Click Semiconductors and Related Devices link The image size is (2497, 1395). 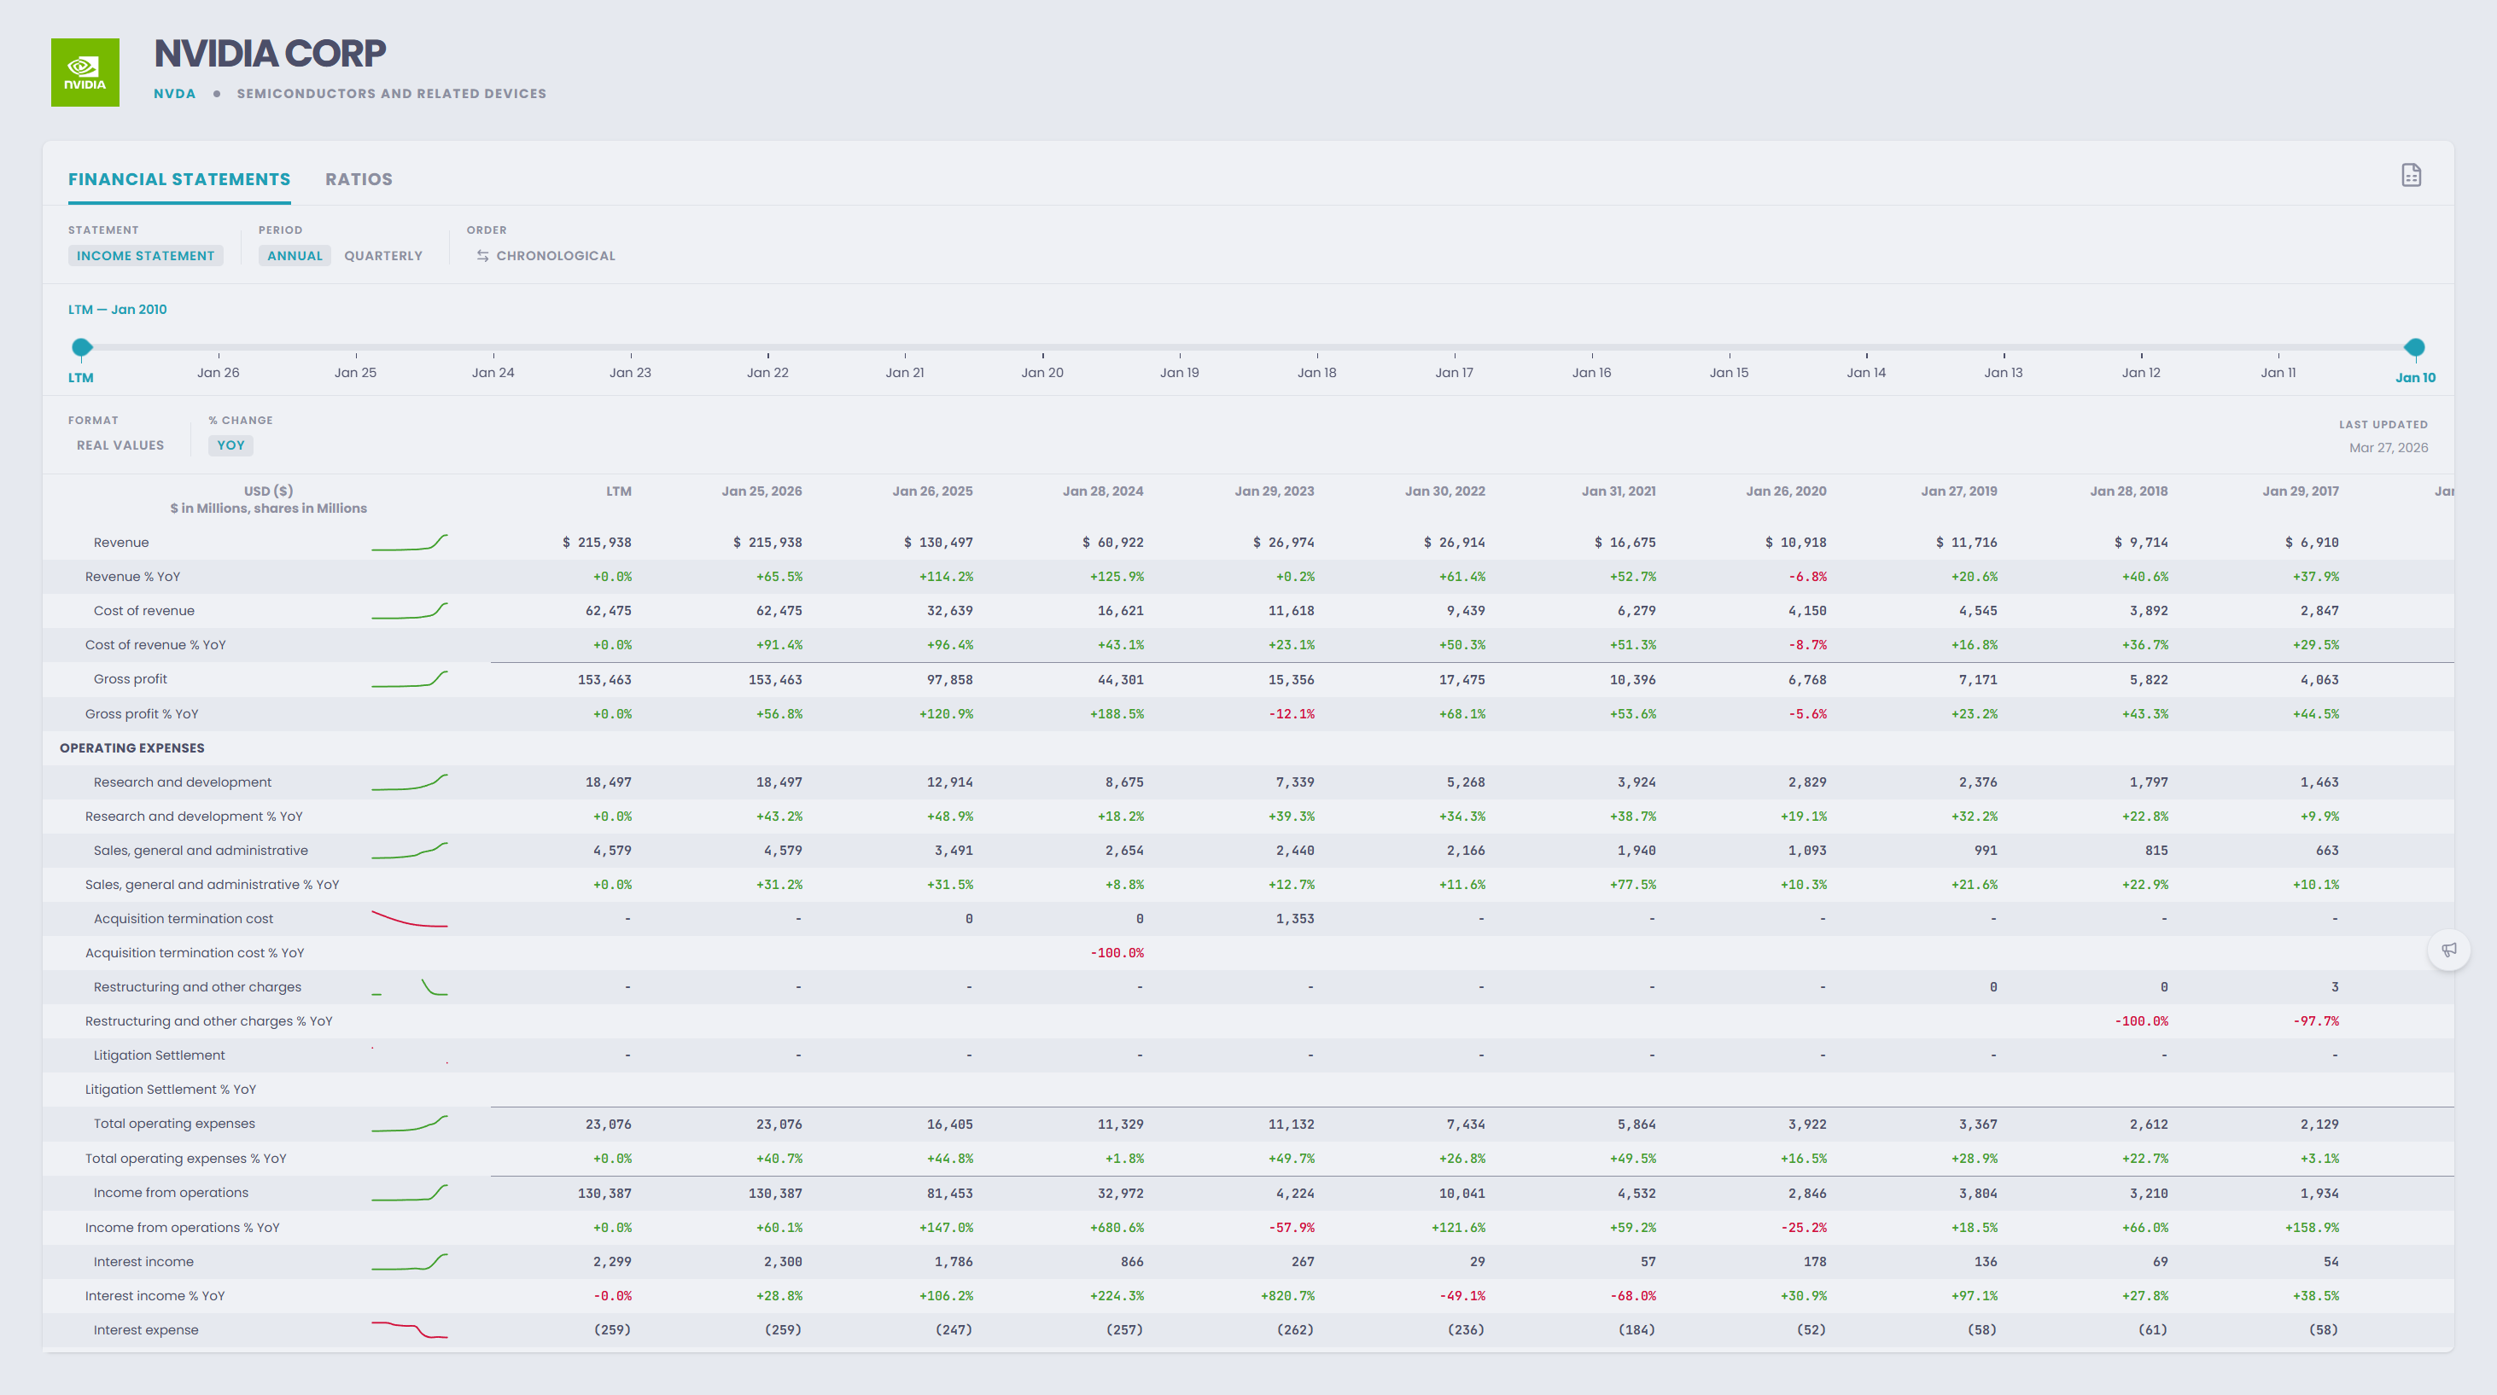point(392,94)
